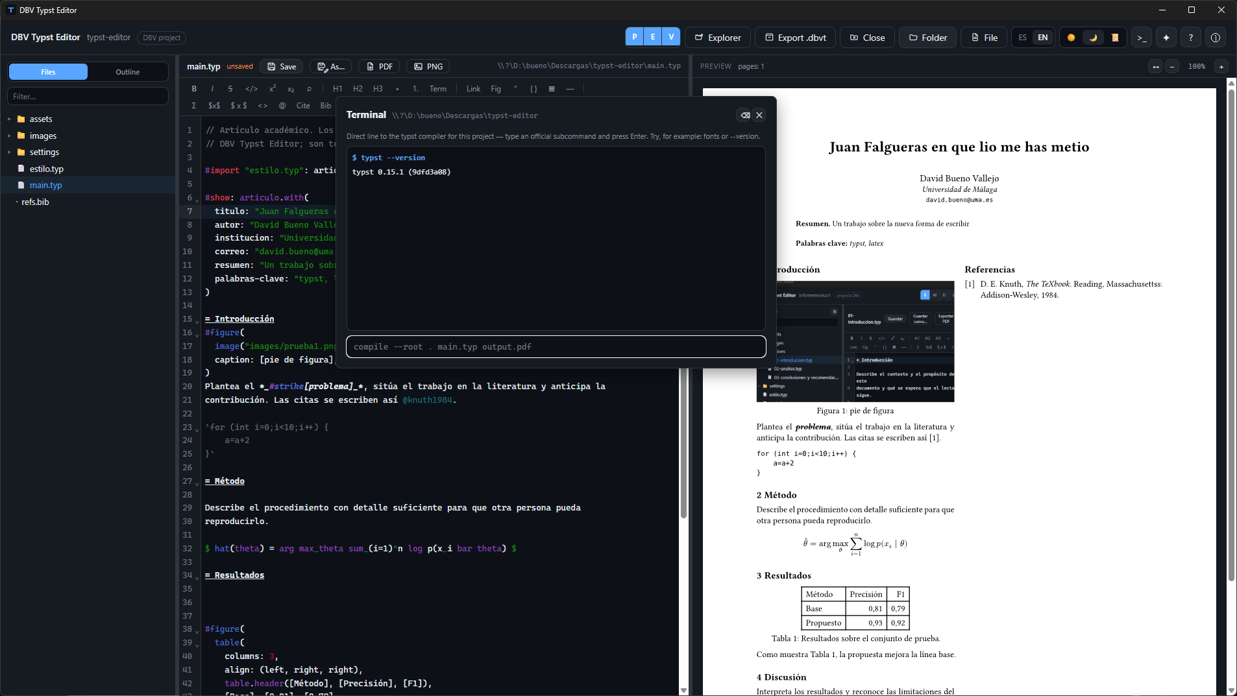Insert curly braces code block
The height and width of the screenshot is (696, 1237).
pyautogui.click(x=533, y=89)
